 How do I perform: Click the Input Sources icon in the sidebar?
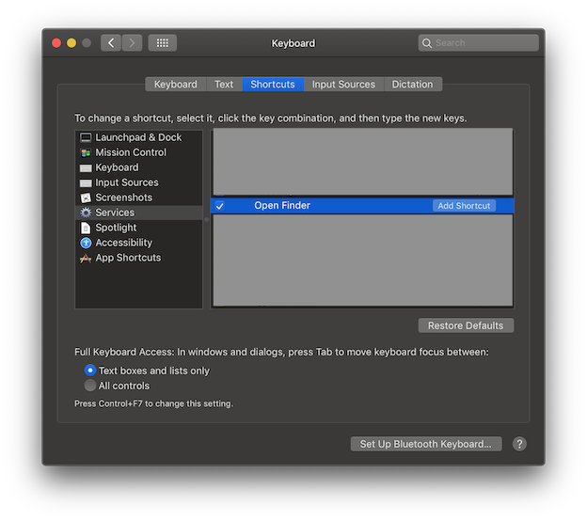(86, 183)
